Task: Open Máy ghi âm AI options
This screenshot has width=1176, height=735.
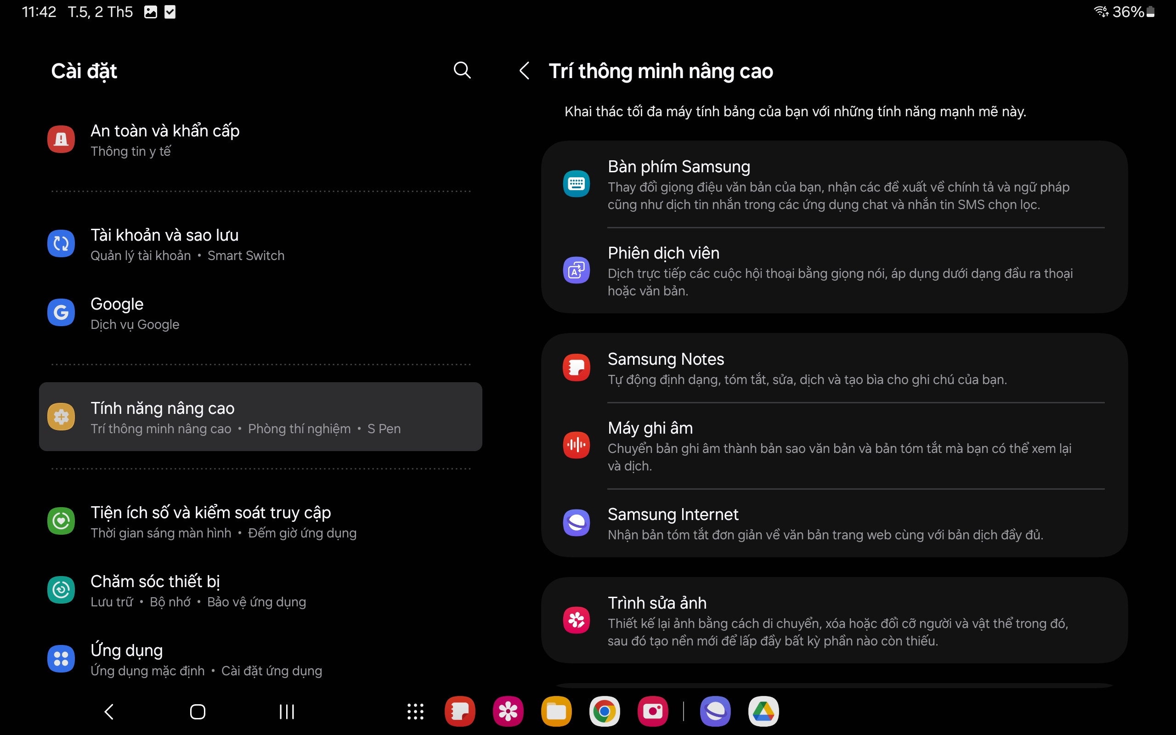Action: pos(834,446)
